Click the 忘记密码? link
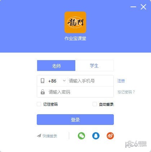This screenshot has width=151, height=152. 126,92
